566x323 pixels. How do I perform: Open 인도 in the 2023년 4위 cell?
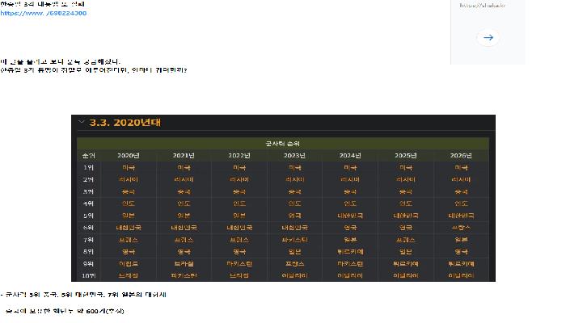[x=295, y=203]
